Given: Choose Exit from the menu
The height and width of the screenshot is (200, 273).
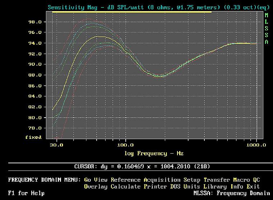Looking at the screenshot, I should [x=253, y=187].
